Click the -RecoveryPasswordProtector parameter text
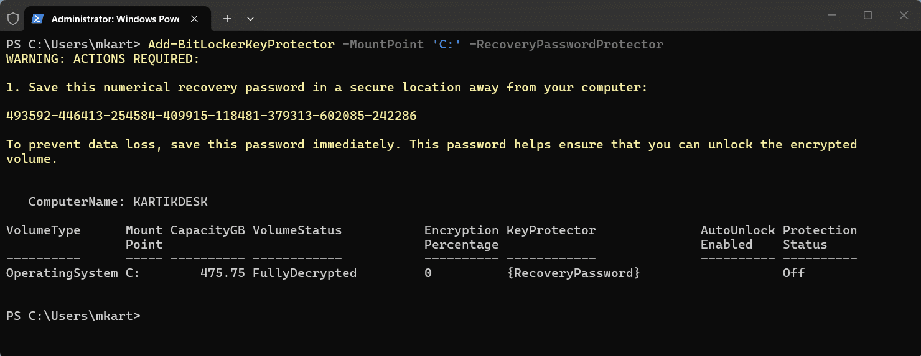Viewport: 921px width, 356px height. pos(566,45)
